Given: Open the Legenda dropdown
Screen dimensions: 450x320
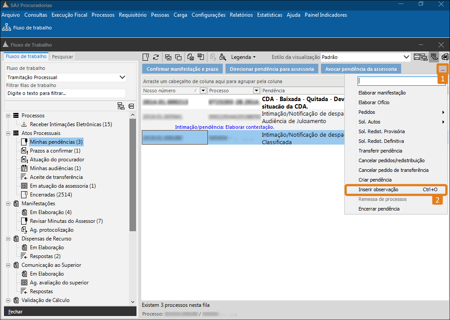Looking at the screenshot, I should pos(243,57).
